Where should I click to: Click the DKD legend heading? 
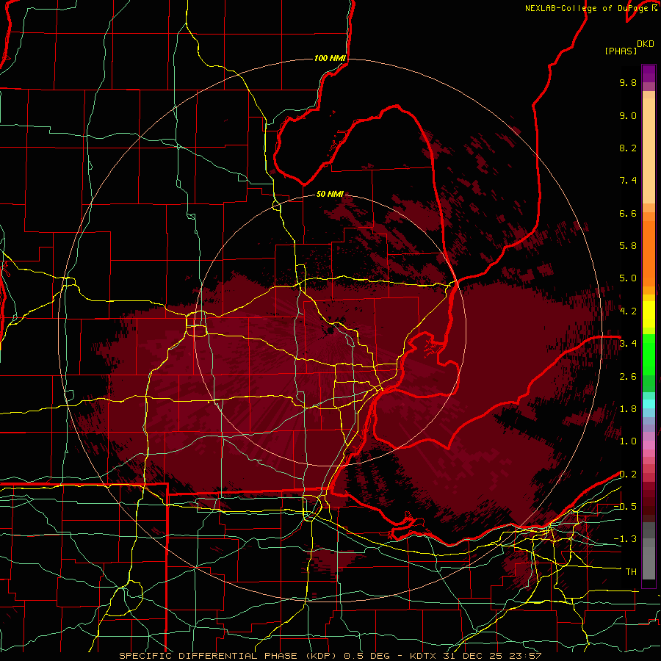tap(646, 44)
